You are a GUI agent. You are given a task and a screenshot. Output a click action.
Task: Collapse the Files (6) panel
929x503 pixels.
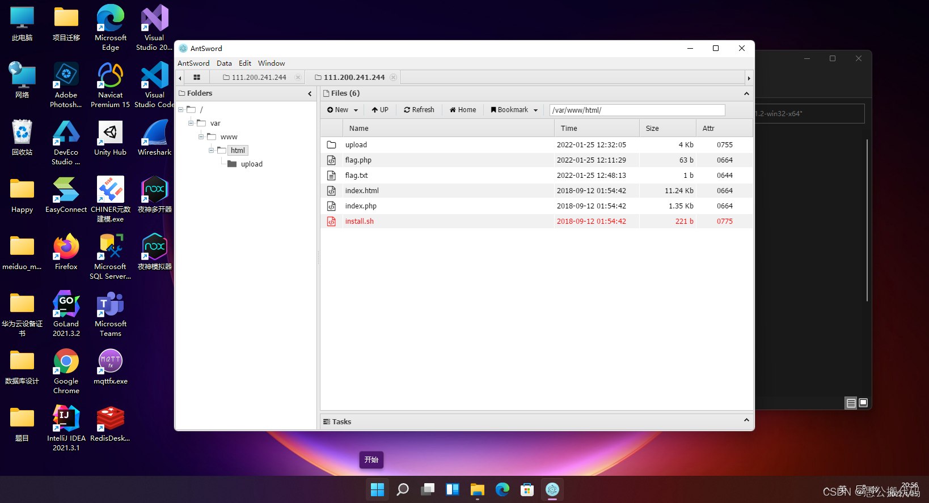(746, 93)
